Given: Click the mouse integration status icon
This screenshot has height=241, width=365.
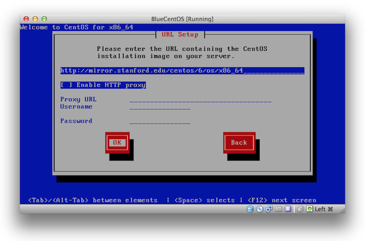Looking at the screenshot, I should 300,209.
